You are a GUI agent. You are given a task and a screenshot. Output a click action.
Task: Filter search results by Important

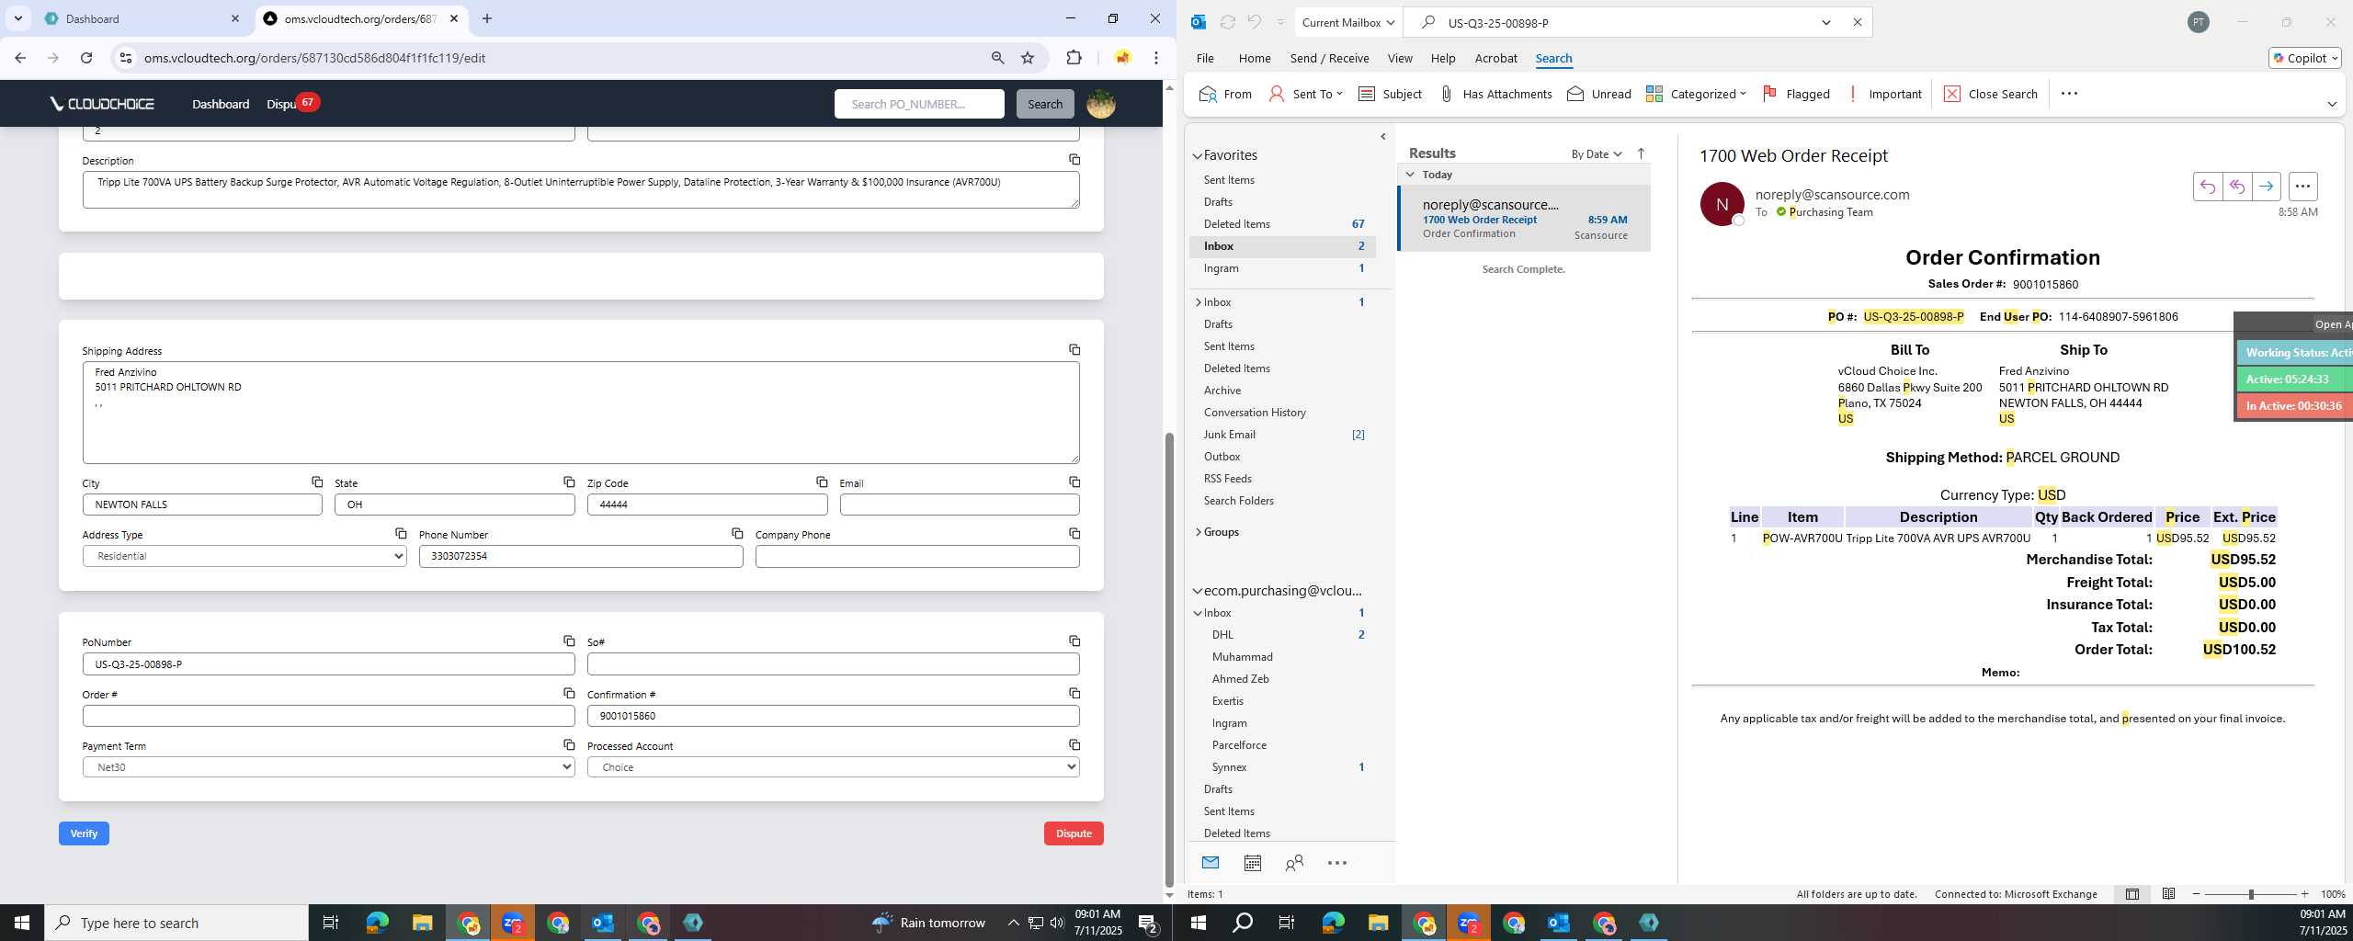[1884, 94]
